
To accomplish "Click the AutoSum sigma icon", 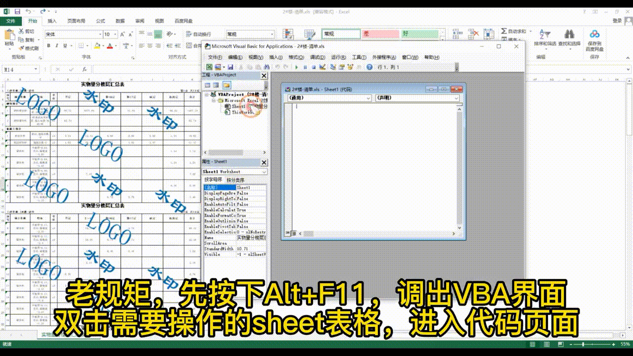I will point(504,31).
